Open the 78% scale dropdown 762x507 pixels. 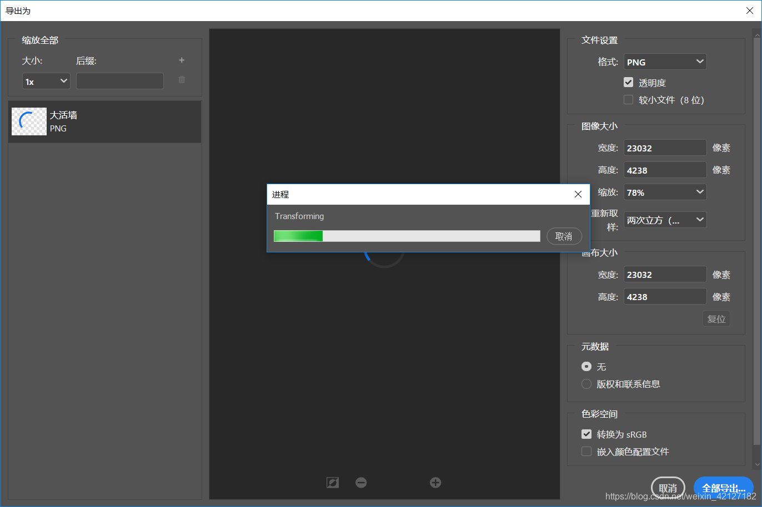coord(665,192)
